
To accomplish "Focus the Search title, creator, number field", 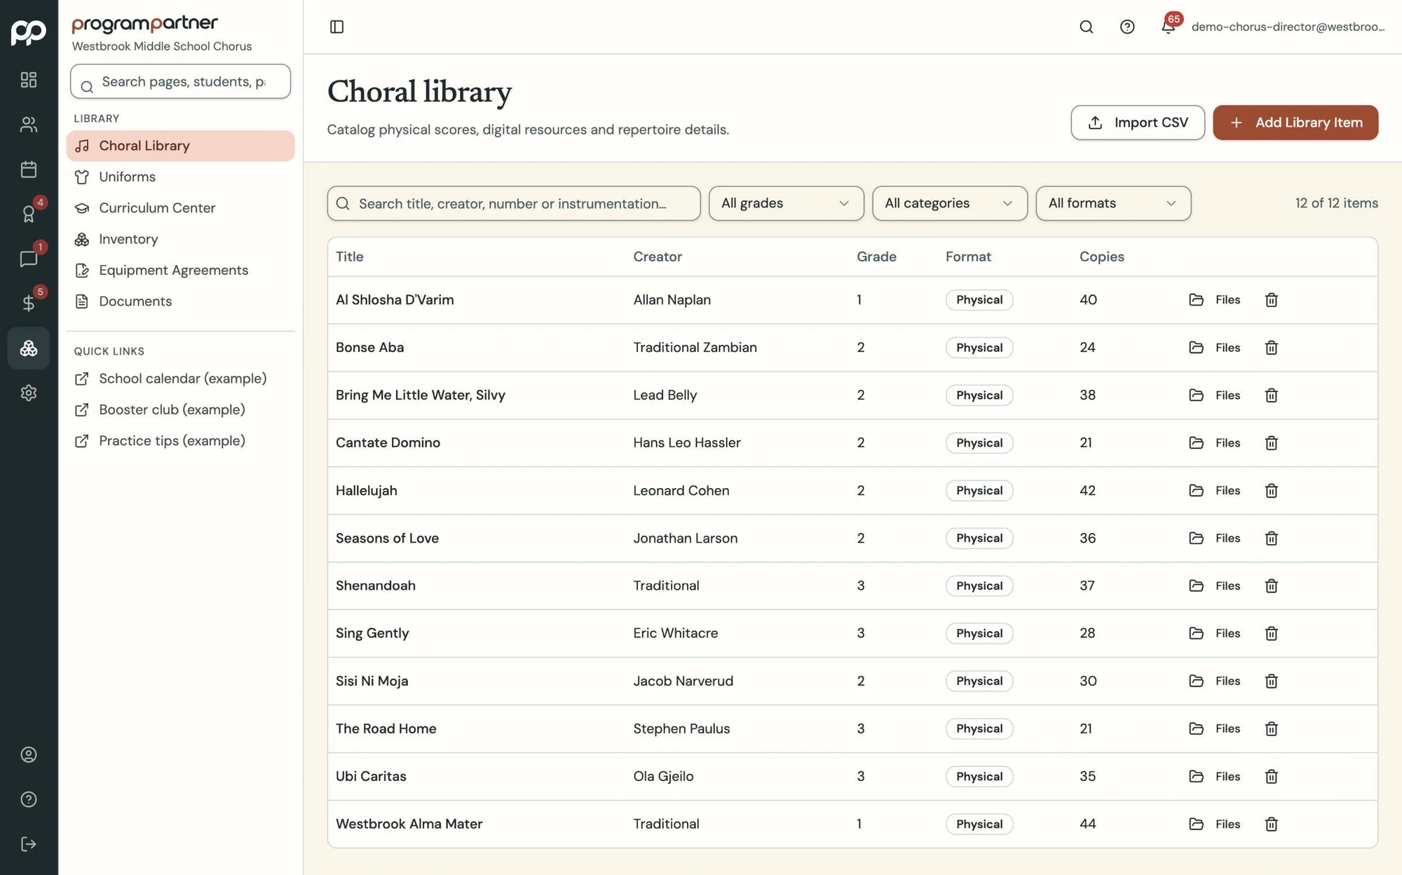I will click(x=514, y=203).
